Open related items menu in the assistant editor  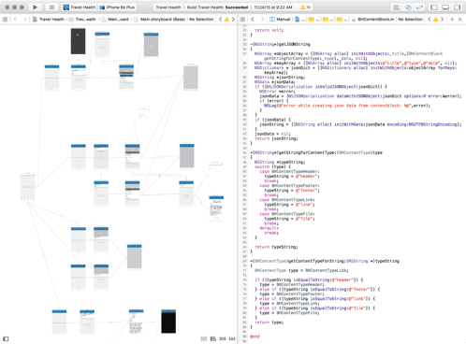[x=242, y=20]
